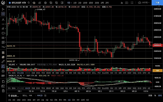This screenshot has width=163, height=102.
Task: Click the locate-to-date button
Action: pyautogui.click(x=14, y=95)
